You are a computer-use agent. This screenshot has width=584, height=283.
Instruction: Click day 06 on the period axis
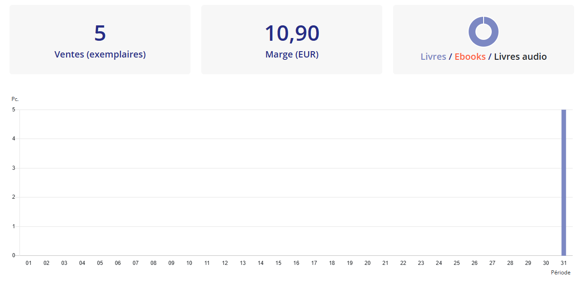pyautogui.click(x=118, y=263)
